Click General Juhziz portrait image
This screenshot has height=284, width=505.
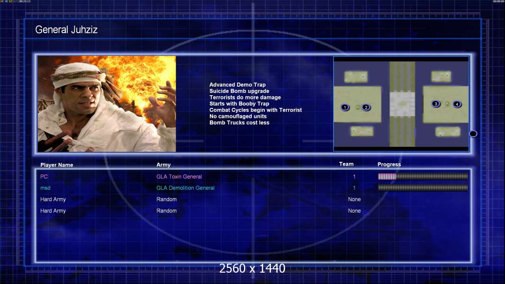pos(107,104)
